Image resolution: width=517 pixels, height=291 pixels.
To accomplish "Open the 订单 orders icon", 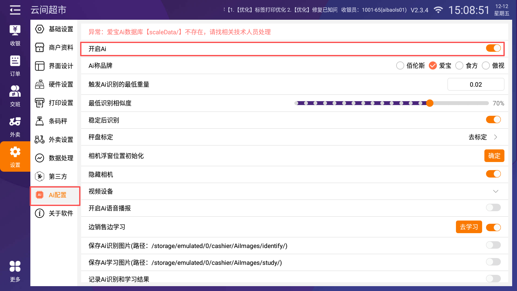I will [x=15, y=61].
